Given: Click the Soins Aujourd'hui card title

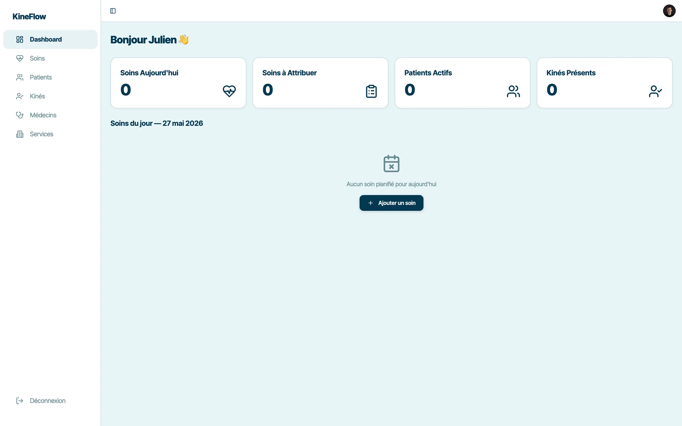Looking at the screenshot, I should click(x=149, y=73).
